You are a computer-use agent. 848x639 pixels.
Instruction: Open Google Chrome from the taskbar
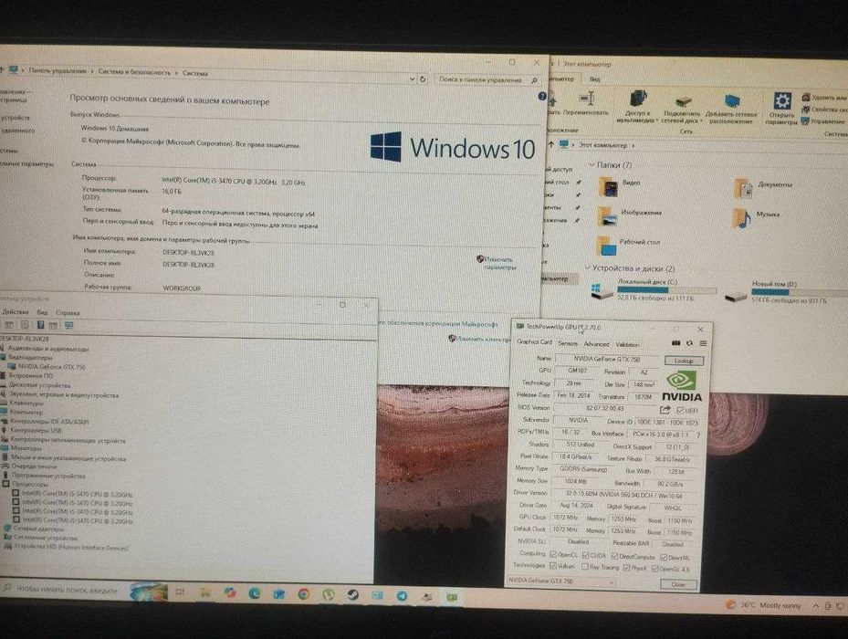304,594
